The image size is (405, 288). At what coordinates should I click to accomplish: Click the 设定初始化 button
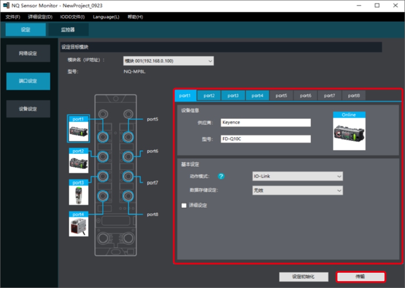click(303, 277)
